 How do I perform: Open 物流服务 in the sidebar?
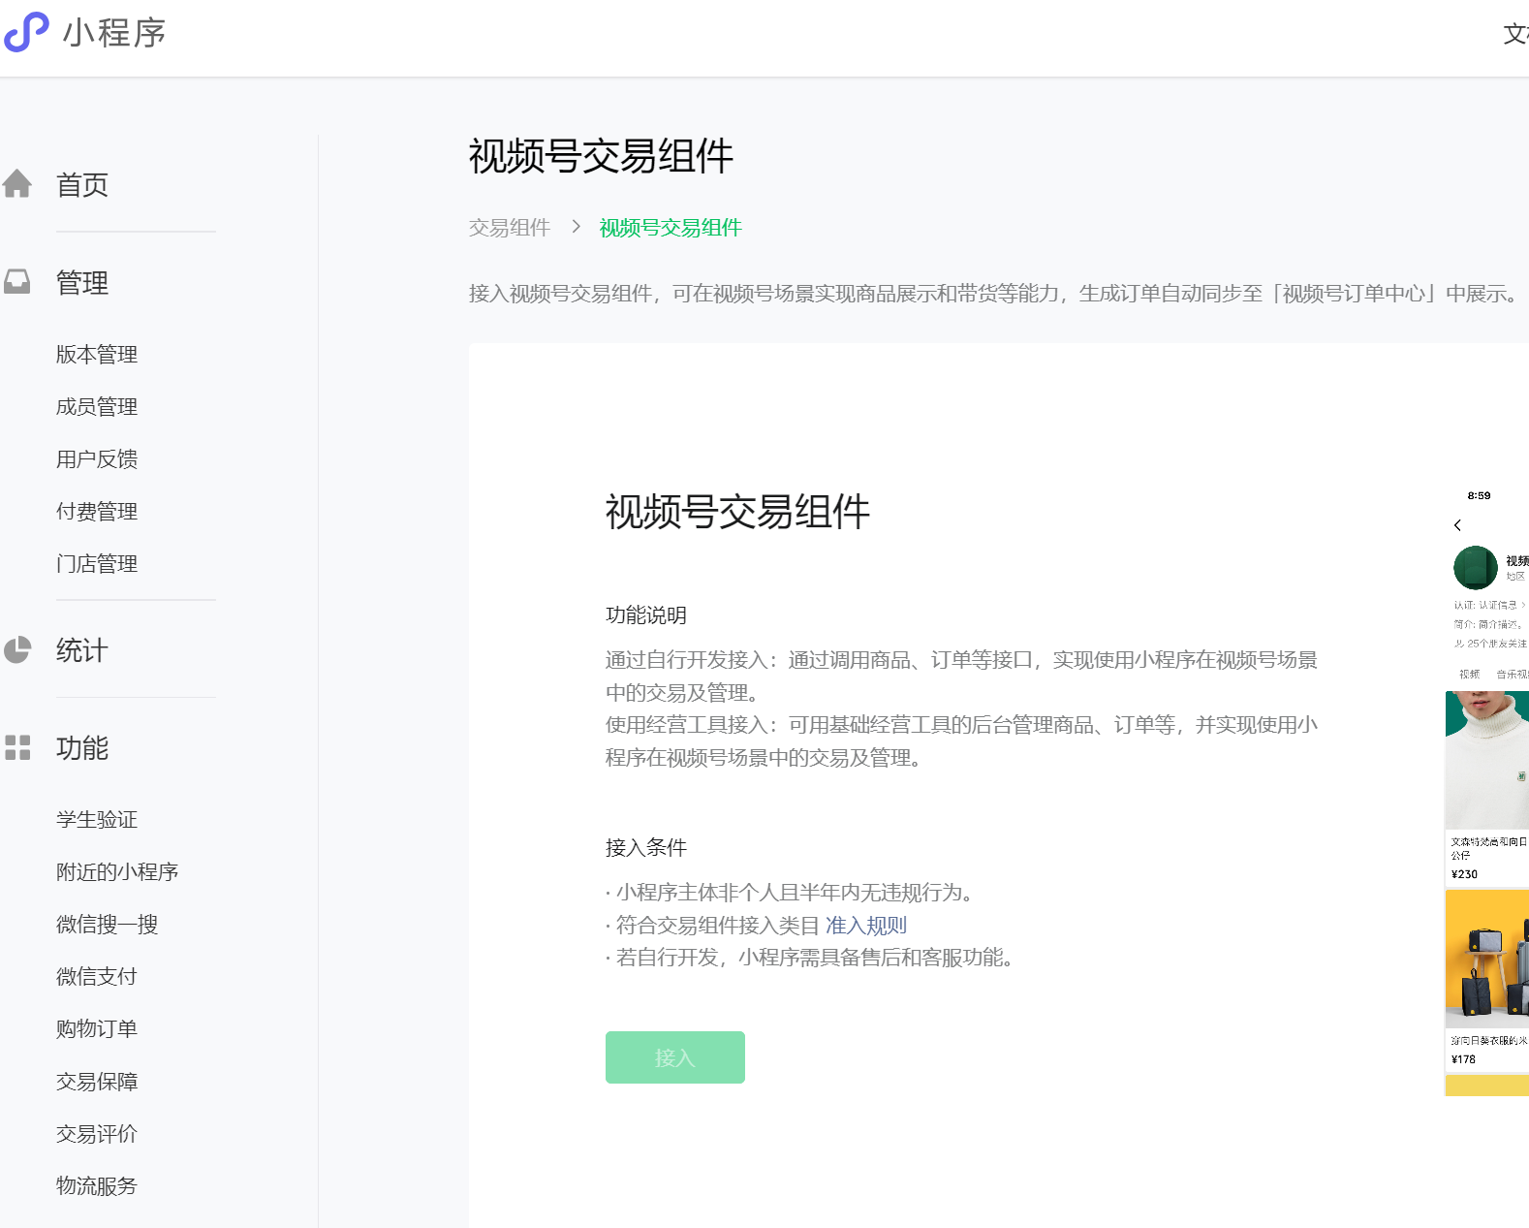[97, 1186]
